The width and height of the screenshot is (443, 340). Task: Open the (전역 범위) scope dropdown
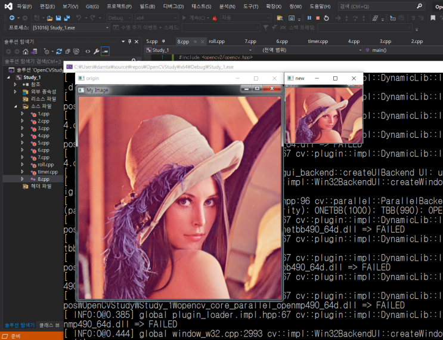(x=308, y=50)
